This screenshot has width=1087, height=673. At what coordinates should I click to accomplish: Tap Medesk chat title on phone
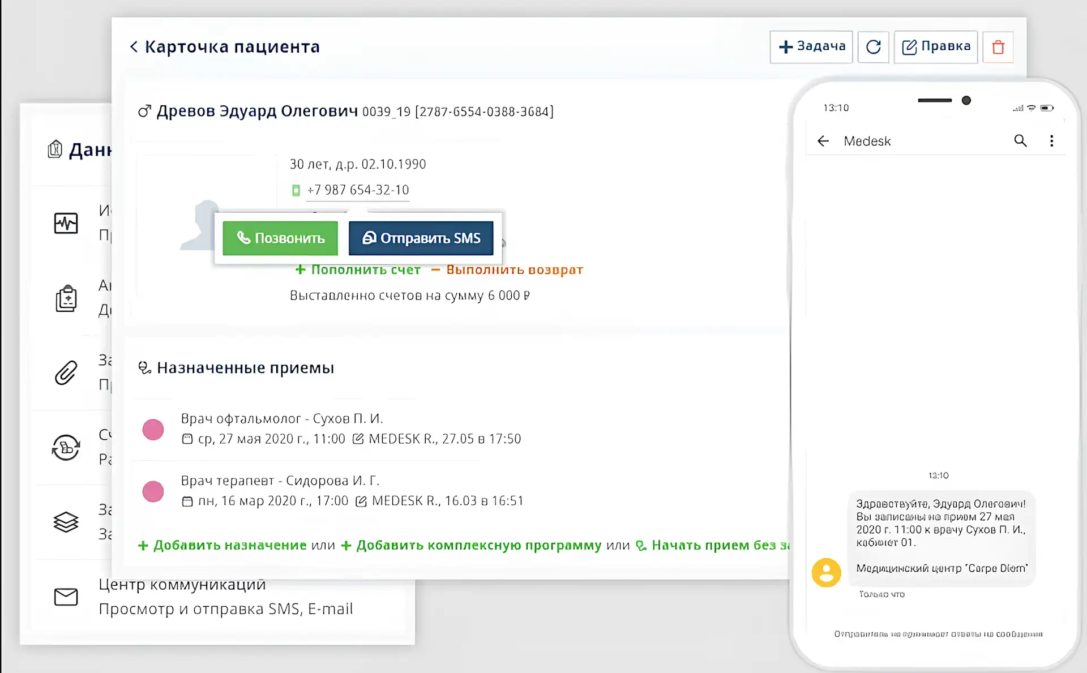click(x=867, y=141)
